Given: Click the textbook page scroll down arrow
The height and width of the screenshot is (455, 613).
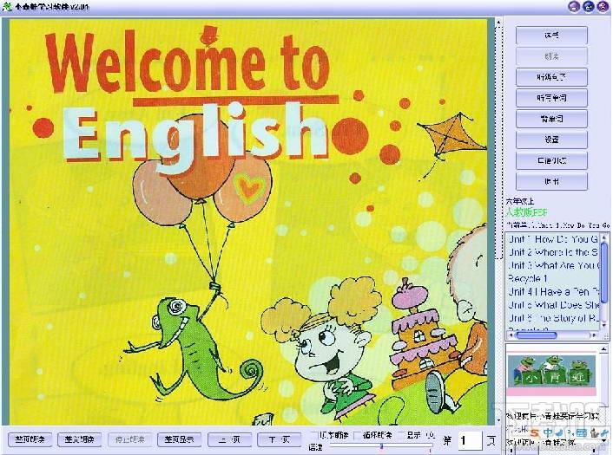Looking at the screenshot, I should pyautogui.click(x=498, y=420).
